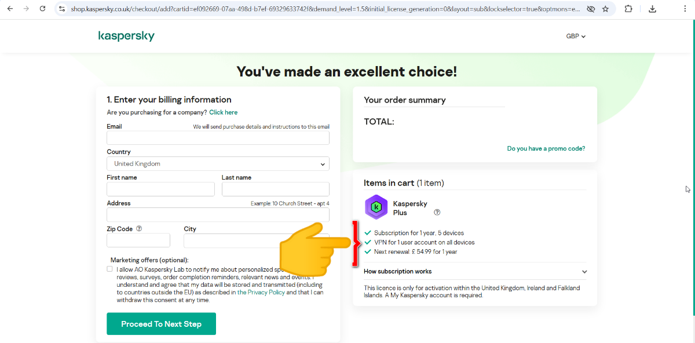The height and width of the screenshot is (343, 695).
Task: Tick the marketing offers consent checkbox
Action: (x=110, y=269)
